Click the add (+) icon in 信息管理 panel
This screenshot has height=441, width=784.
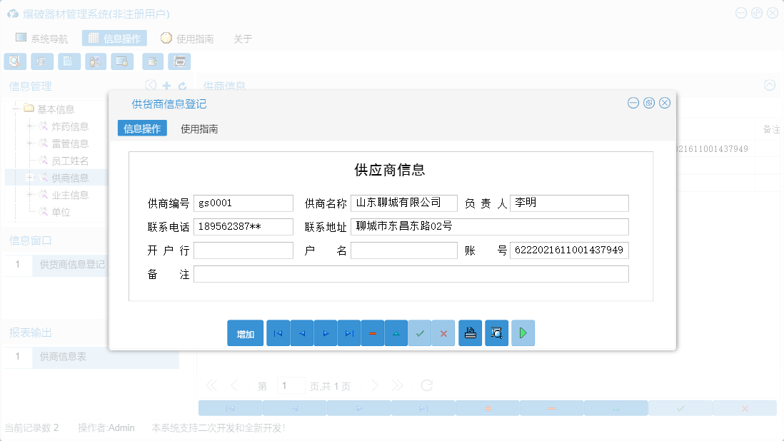166,86
